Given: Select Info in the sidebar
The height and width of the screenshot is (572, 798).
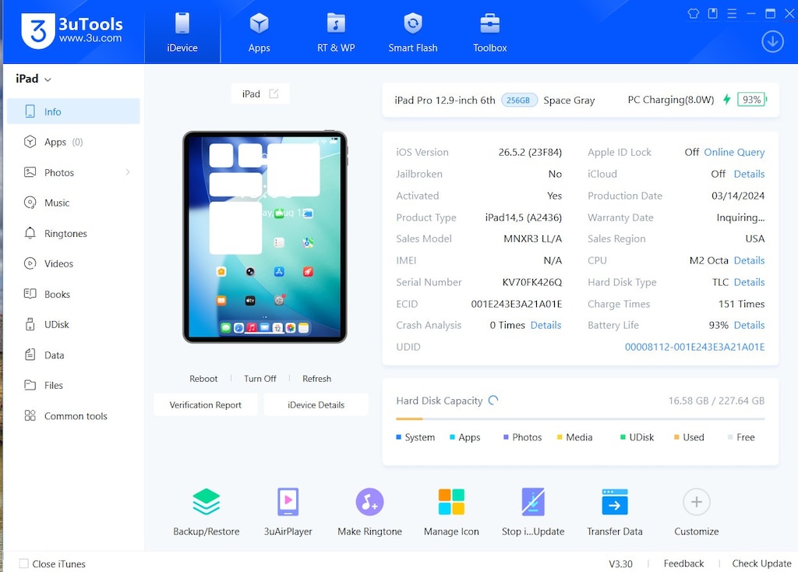Looking at the screenshot, I should click(73, 111).
